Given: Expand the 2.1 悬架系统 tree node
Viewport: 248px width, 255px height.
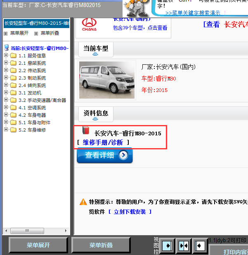Looking at the screenshot, I should (6, 63).
